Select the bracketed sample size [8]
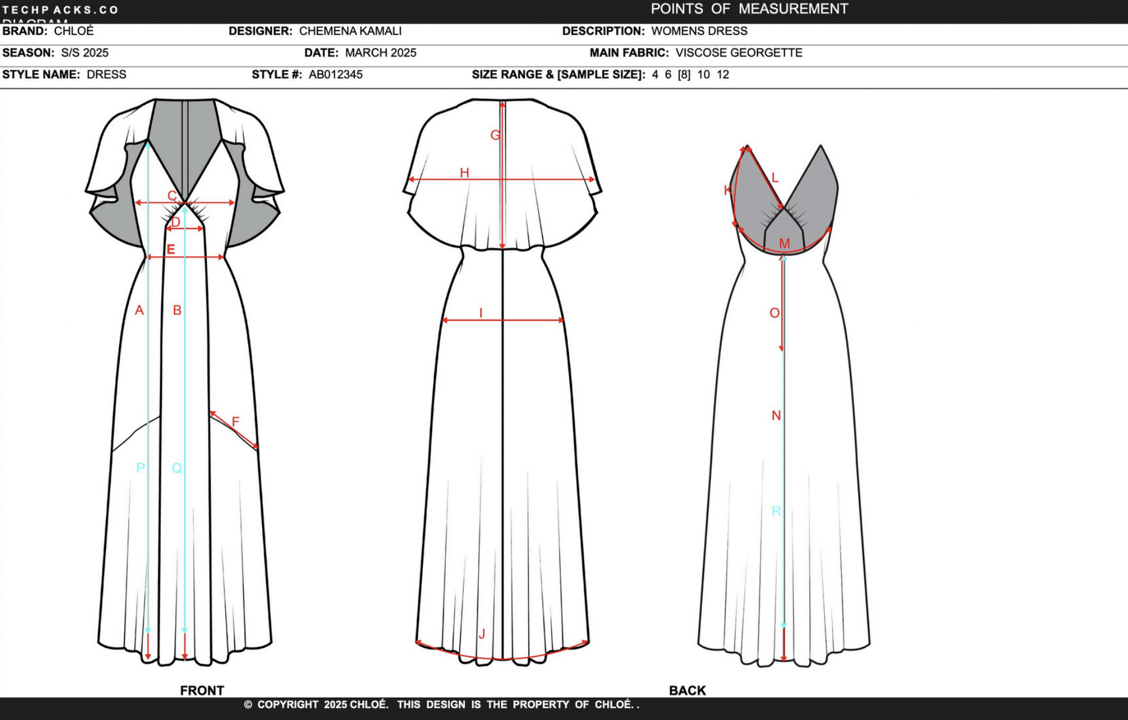1128x720 pixels. click(x=684, y=75)
